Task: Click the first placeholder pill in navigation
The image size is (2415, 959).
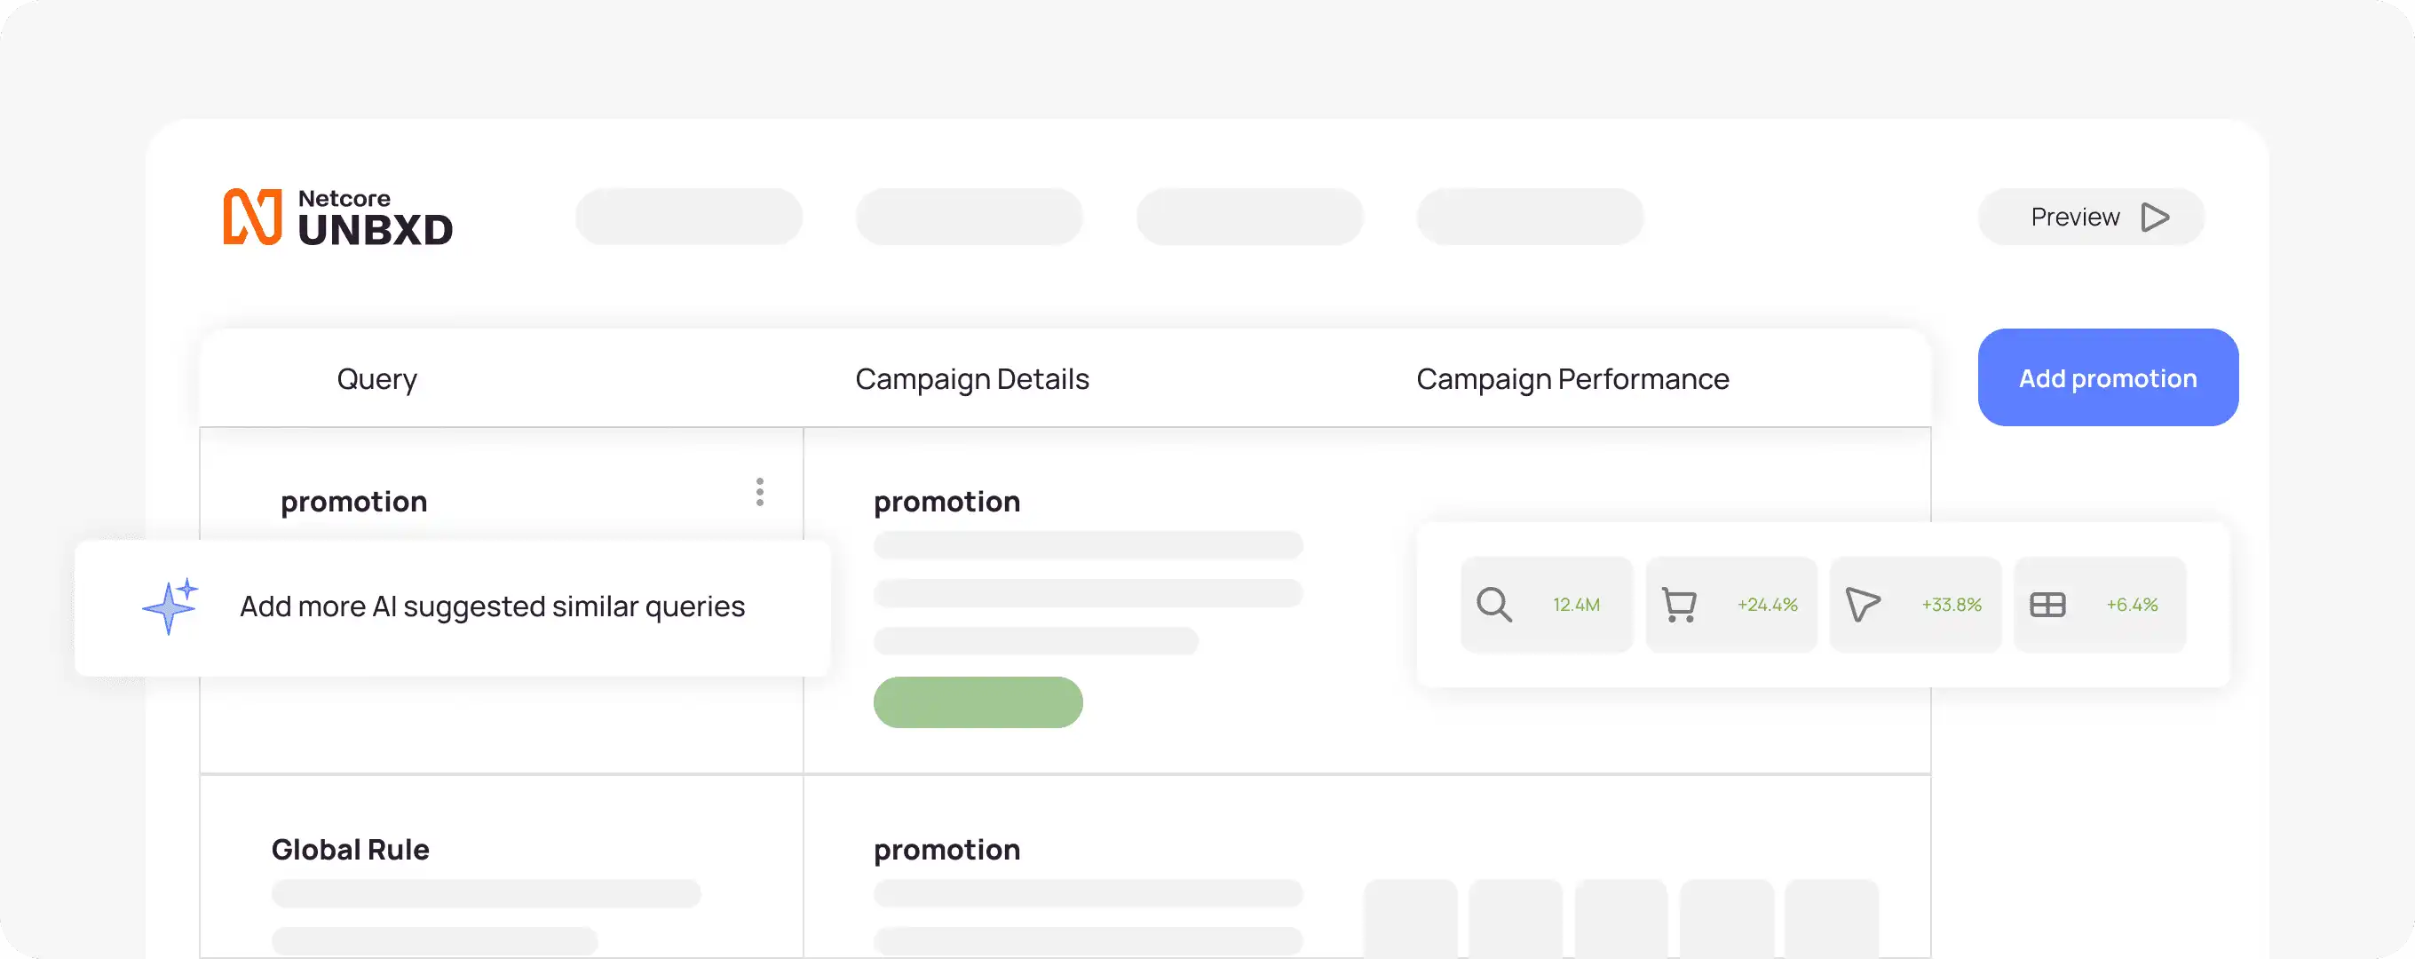Action: click(688, 218)
